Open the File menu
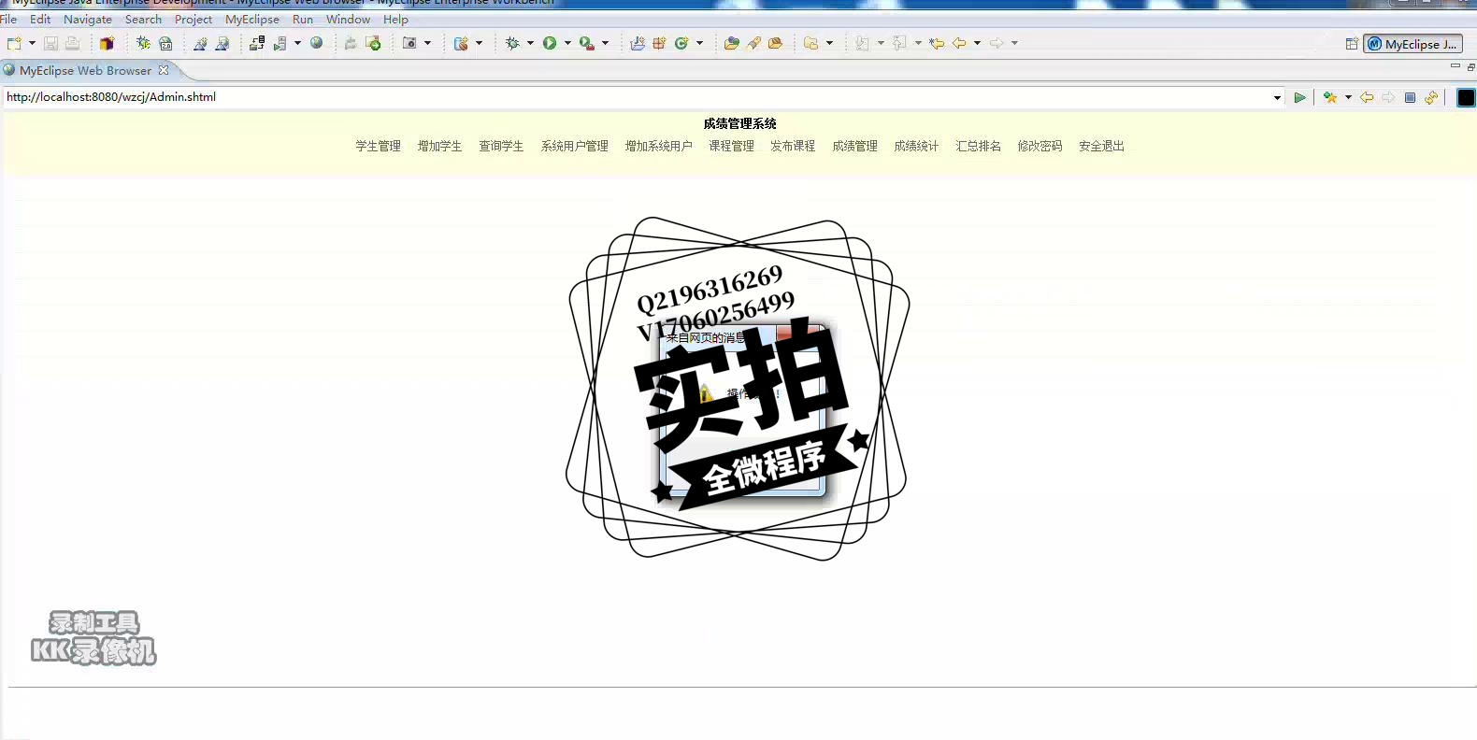The height and width of the screenshot is (740, 1477). pyautogui.click(x=8, y=19)
